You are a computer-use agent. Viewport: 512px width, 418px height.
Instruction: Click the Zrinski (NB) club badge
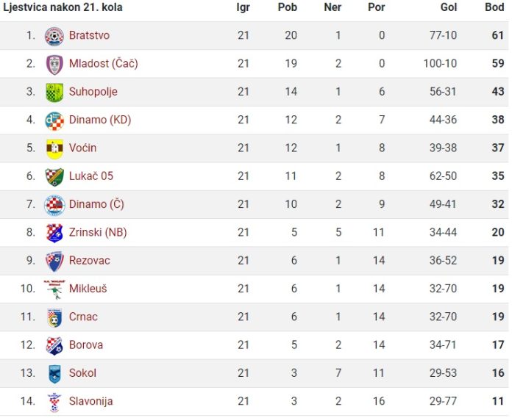(54, 233)
